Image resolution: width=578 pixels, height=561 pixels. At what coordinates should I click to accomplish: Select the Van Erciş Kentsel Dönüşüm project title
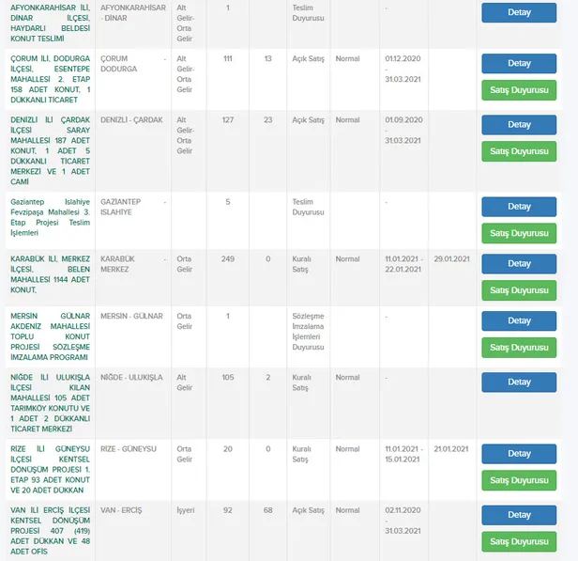point(48,531)
